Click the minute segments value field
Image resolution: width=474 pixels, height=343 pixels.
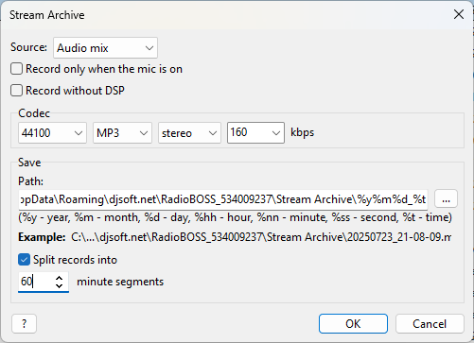[35, 282]
